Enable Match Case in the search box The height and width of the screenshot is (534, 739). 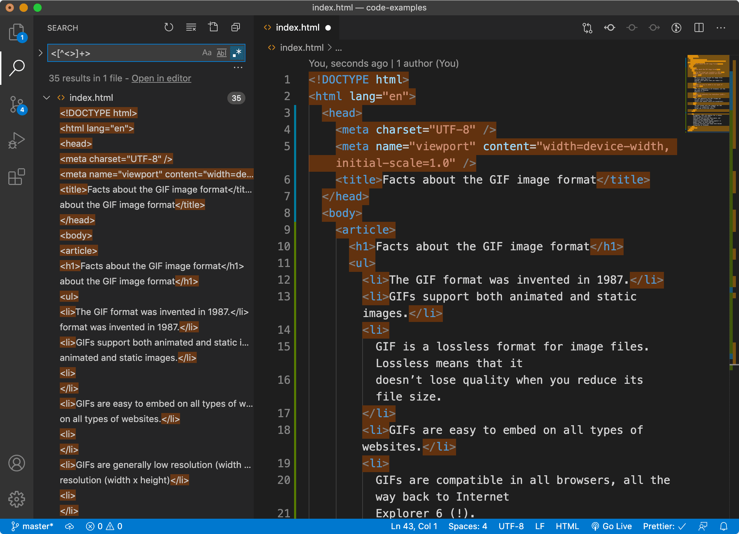pos(207,52)
